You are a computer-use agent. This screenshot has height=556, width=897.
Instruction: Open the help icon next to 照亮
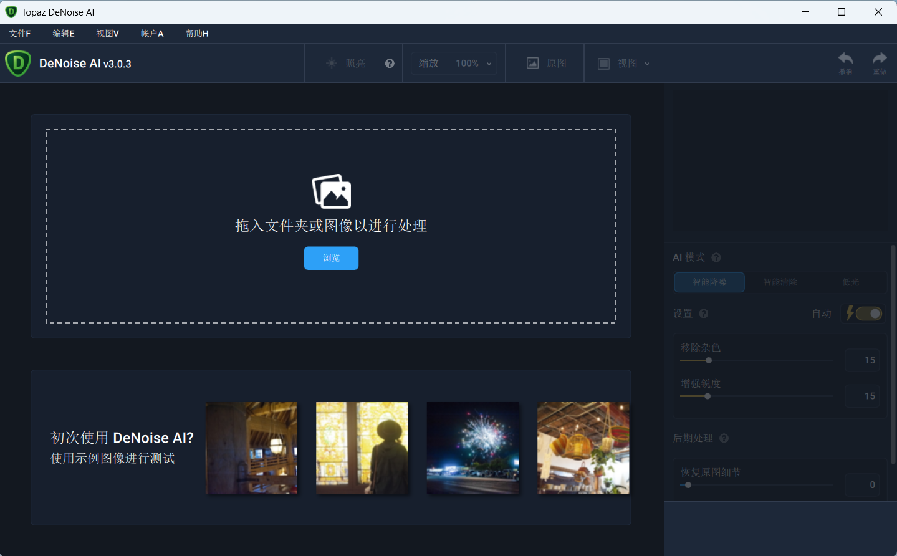coord(390,63)
